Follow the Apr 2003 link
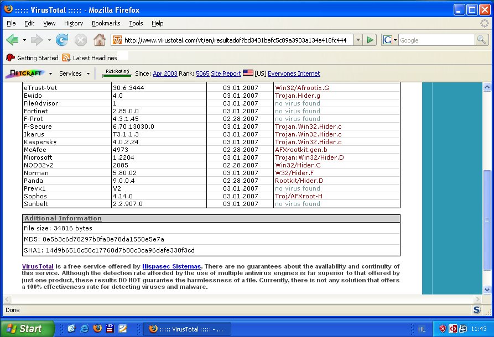 pos(165,73)
